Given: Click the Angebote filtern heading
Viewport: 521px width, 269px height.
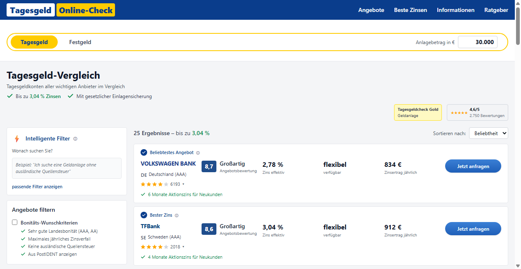Looking at the screenshot, I should (33, 210).
